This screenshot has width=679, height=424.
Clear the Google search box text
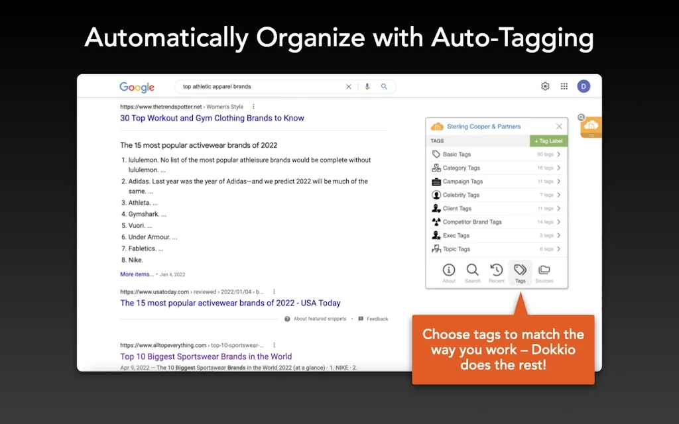tap(349, 87)
